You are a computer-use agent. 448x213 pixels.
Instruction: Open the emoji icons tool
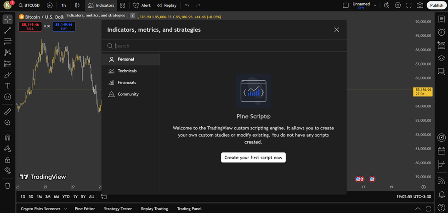8,97
